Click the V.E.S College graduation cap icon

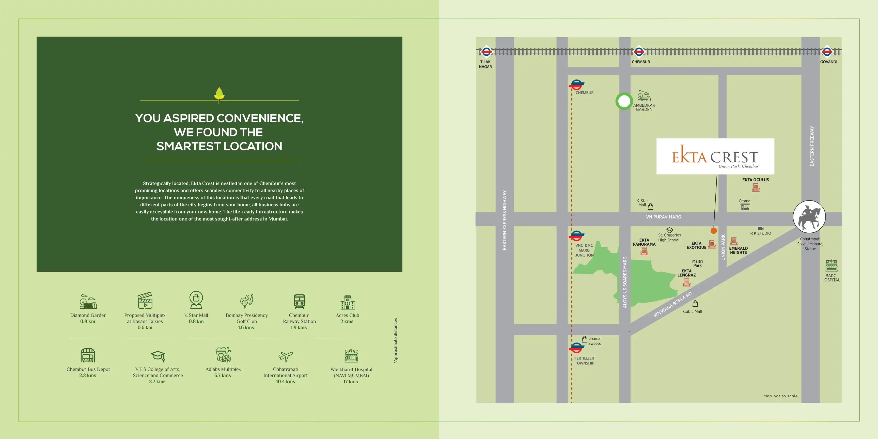click(158, 356)
